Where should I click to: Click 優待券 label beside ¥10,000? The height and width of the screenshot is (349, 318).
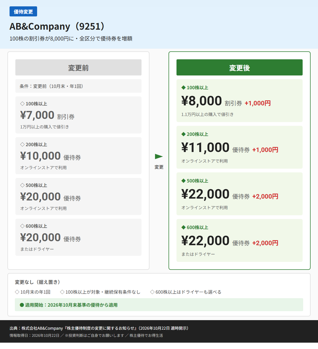tap(72, 158)
